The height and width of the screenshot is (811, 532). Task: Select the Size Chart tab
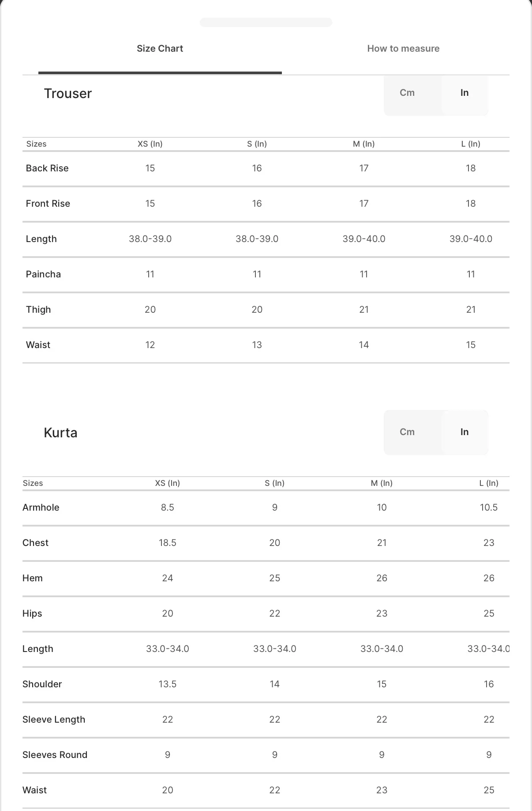pyautogui.click(x=160, y=49)
